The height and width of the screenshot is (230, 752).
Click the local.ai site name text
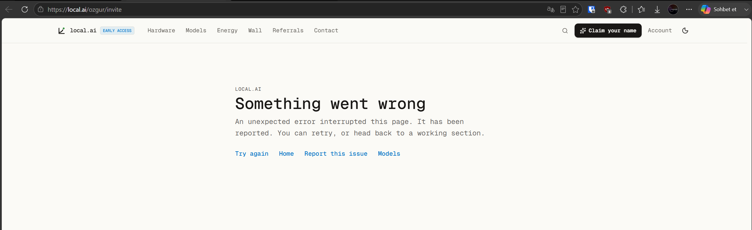click(83, 31)
